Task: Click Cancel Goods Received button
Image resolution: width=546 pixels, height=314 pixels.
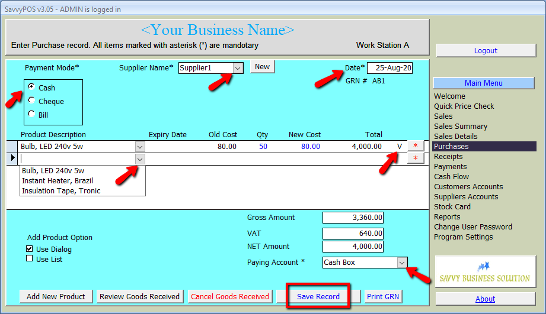Action: (230, 296)
